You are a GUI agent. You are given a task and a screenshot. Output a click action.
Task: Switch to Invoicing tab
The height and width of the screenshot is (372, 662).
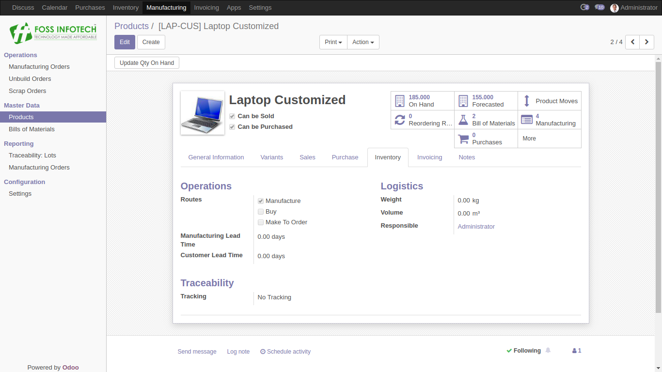click(430, 157)
